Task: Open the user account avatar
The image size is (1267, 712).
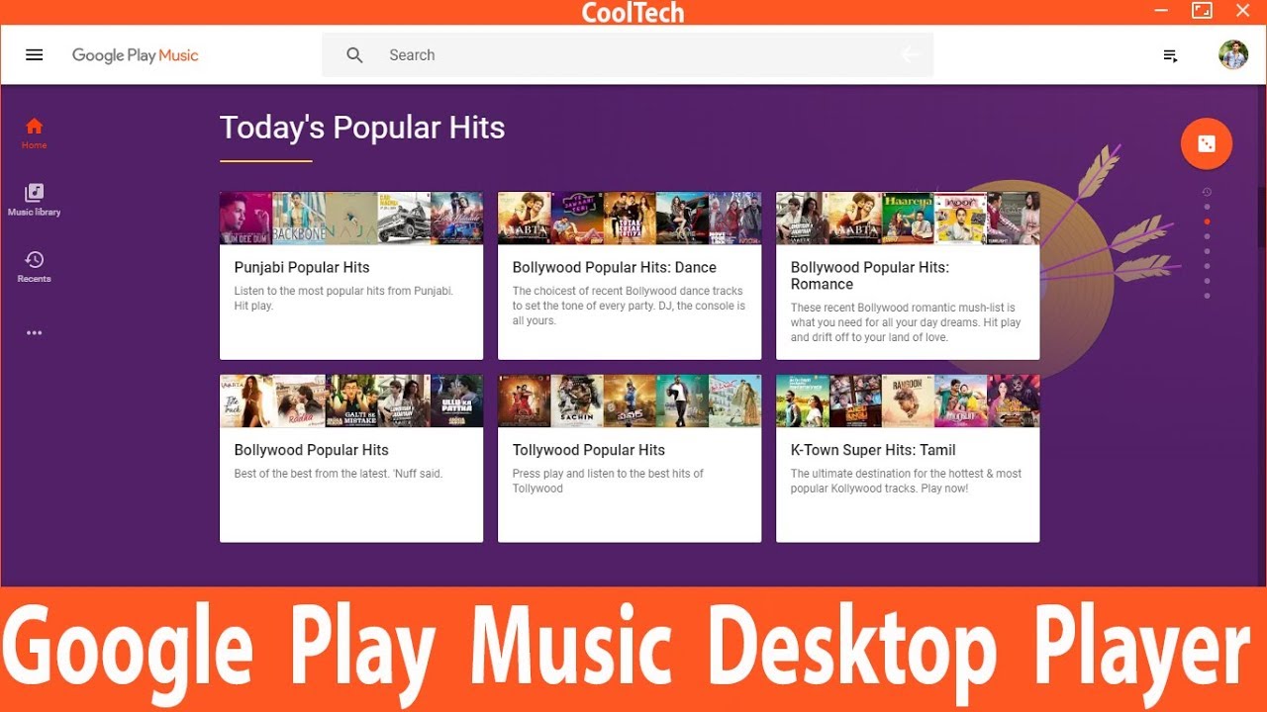Action: point(1233,54)
